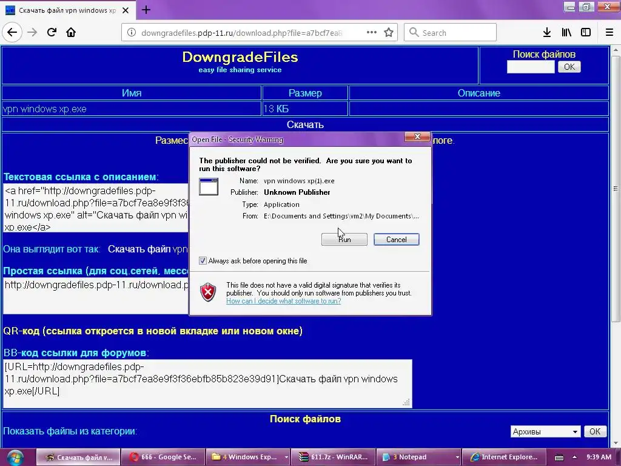Switch to 611.7z WinRAR taskbar window
Viewport: 621px width, 466px height.
334,458
